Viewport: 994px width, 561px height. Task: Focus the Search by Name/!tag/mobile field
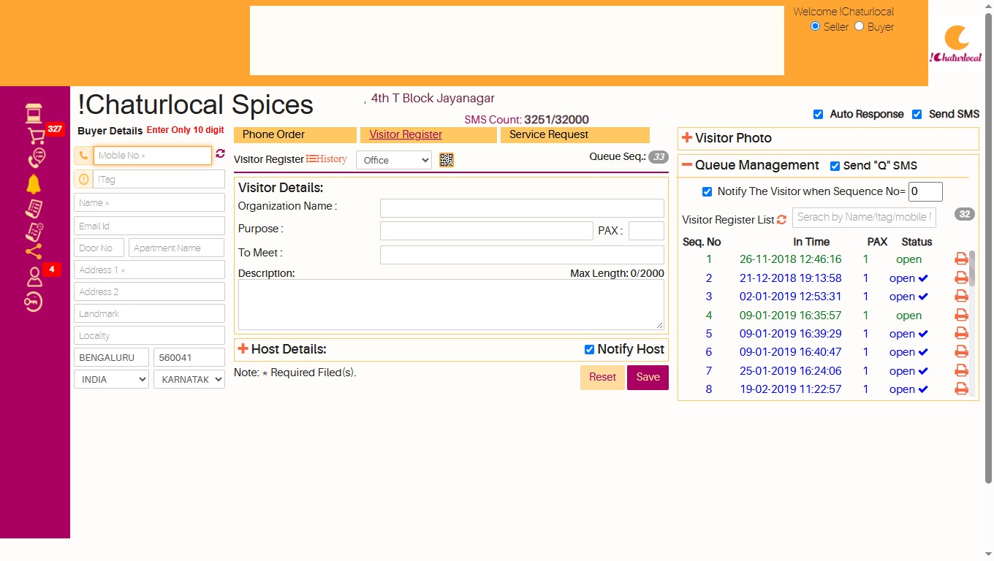pyautogui.click(x=864, y=217)
